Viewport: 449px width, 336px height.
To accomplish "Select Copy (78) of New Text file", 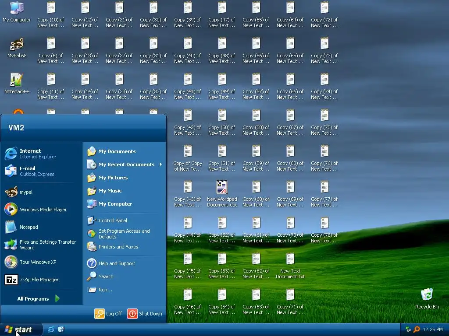I will [x=324, y=230].
